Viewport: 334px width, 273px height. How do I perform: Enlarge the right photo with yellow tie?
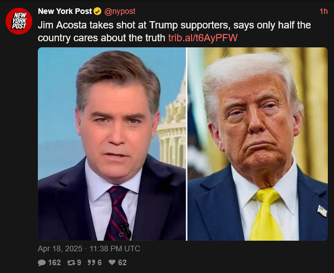[258, 144]
